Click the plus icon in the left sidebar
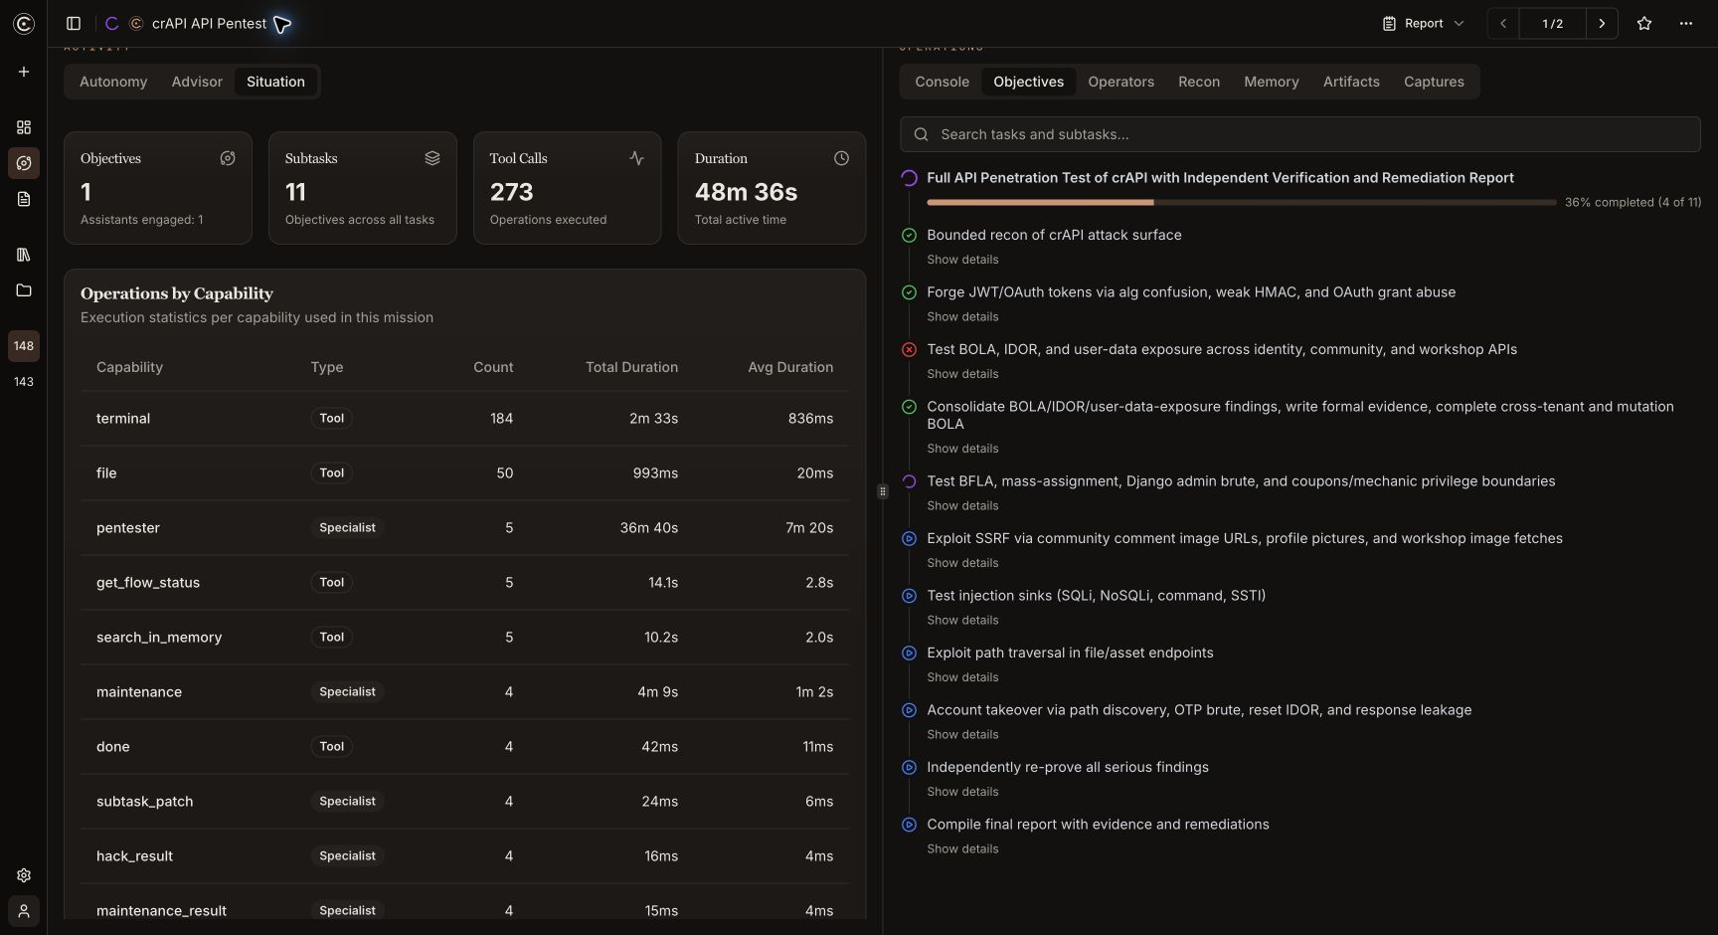1718x935 pixels. click(24, 72)
